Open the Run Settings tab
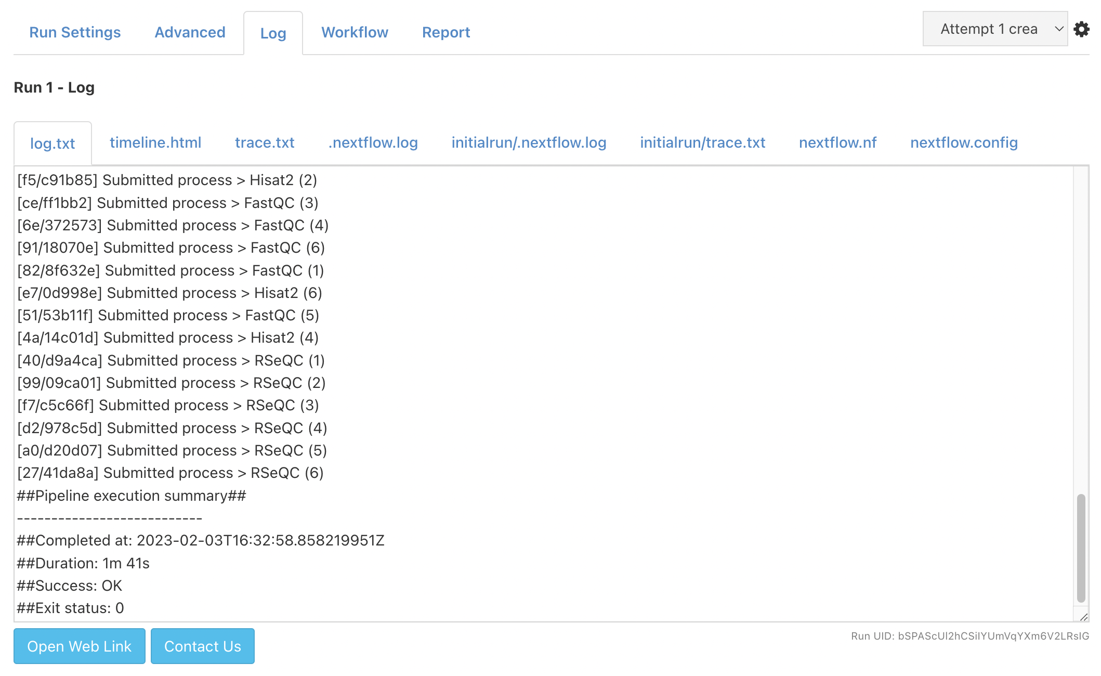 [75, 32]
